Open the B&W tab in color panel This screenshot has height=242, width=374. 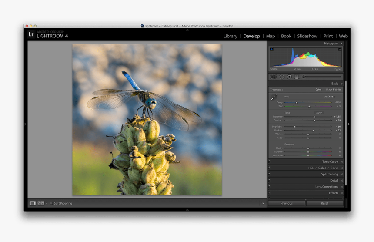click(334, 168)
